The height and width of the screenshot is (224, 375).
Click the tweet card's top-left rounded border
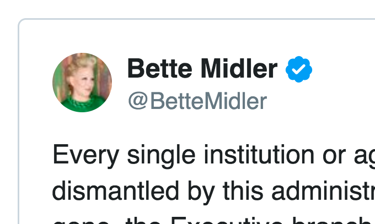(x=22, y=23)
